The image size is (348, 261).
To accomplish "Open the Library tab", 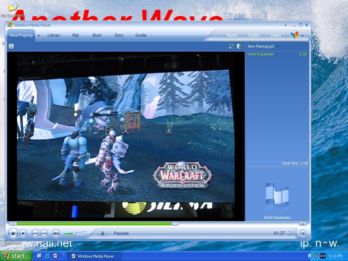I will pyautogui.click(x=54, y=35).
